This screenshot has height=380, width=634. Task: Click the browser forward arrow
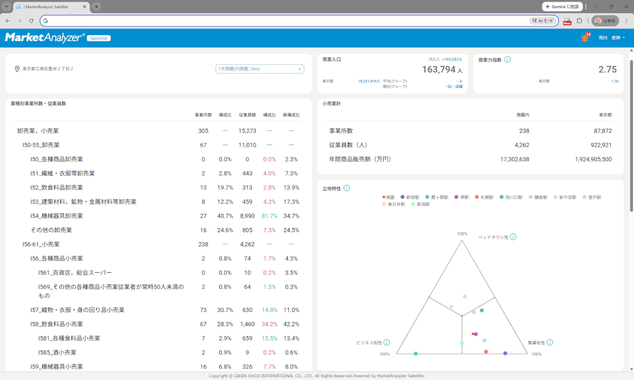pyautogui.click(x=20, y=21)
